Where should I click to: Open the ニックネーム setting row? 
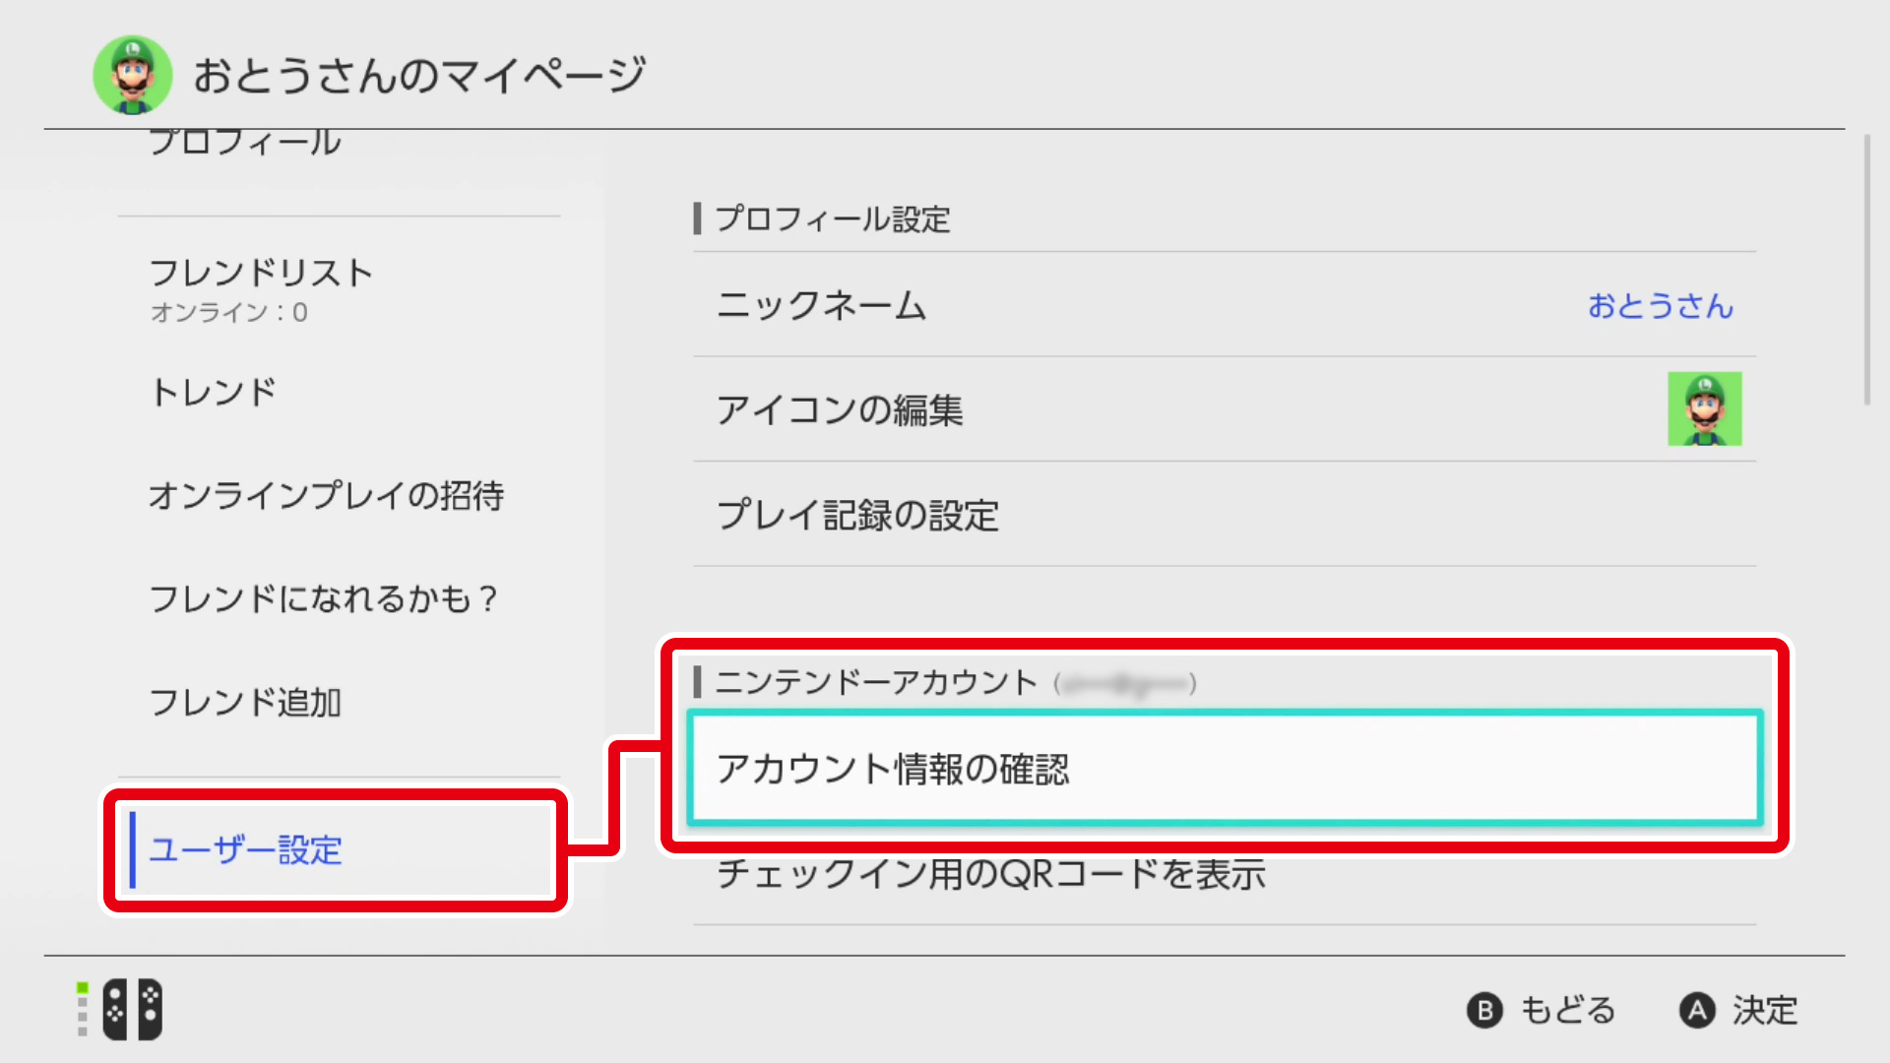[x=1225, y=305]
